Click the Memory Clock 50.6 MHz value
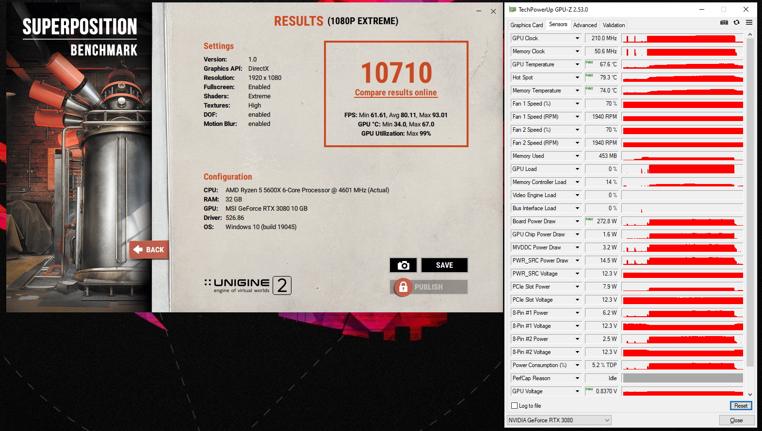Viewport: 762px width, 431px height. tap(601, 51)
